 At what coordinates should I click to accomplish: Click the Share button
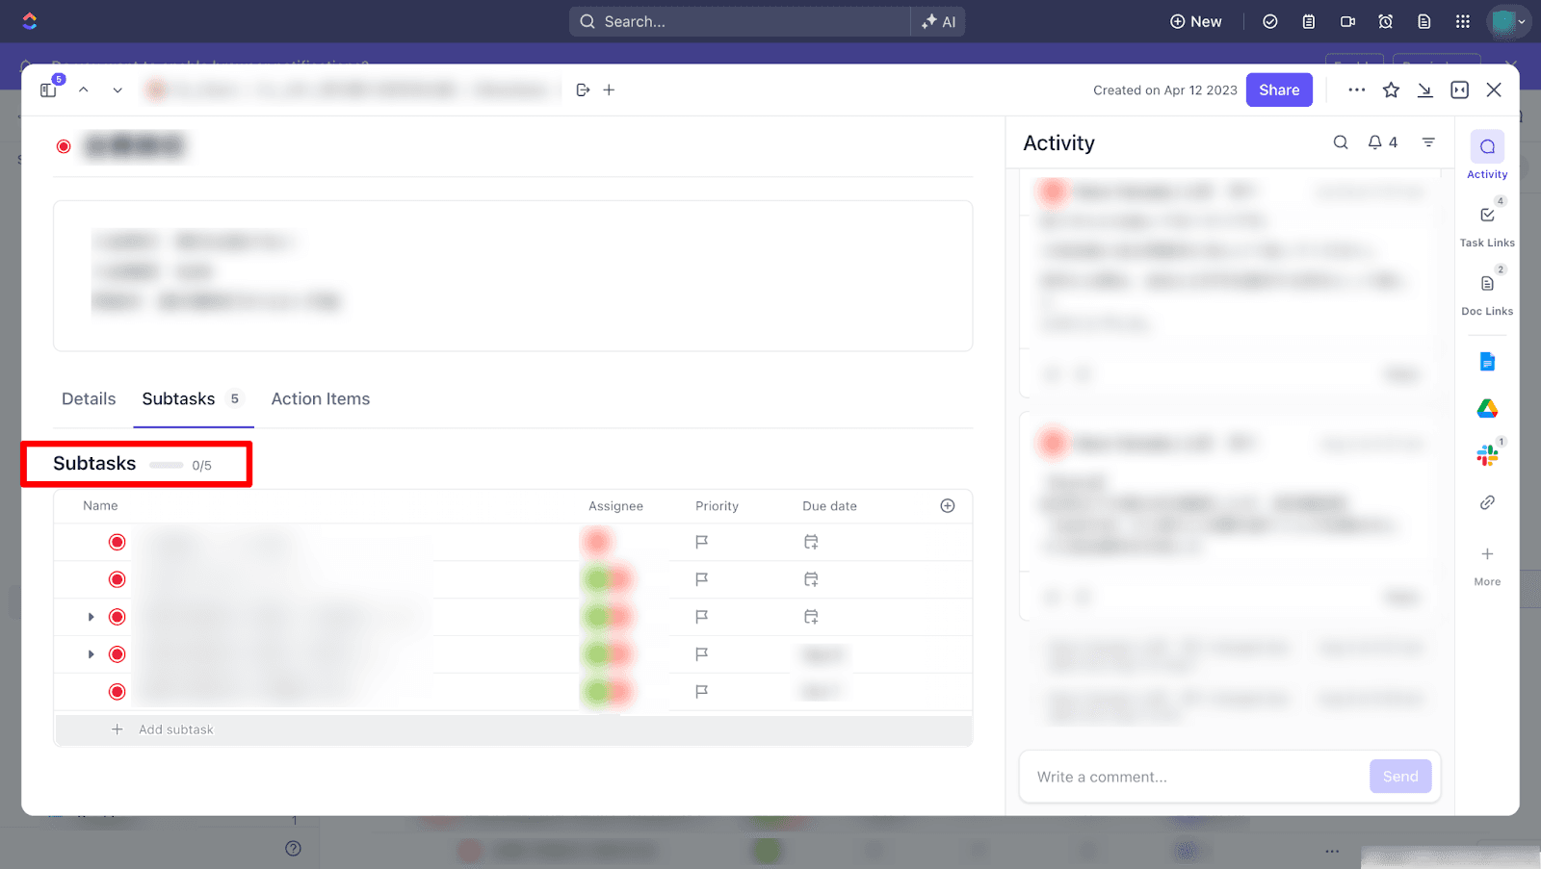[1279, 89]
